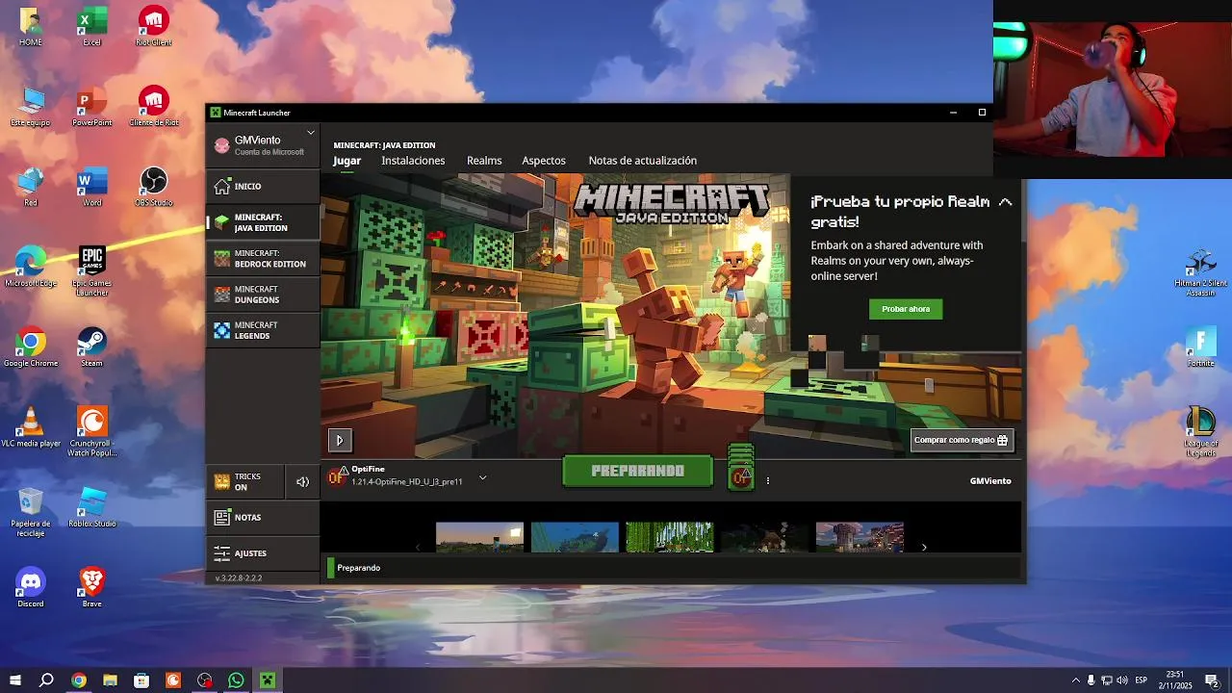The width and height of the screenshot is (1232, 693).
Task: Open the Inicio home section
Action: click(x=263, y=186)
